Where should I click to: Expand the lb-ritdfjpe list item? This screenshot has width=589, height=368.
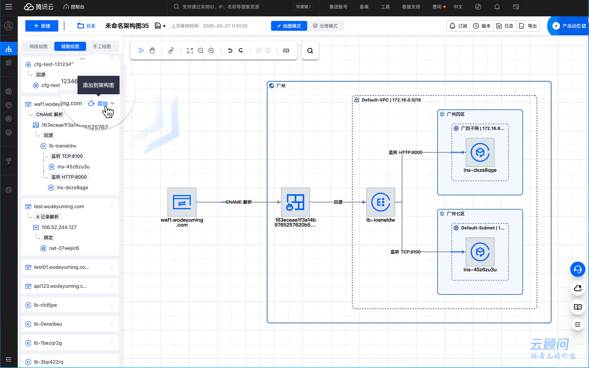(112, 305)
